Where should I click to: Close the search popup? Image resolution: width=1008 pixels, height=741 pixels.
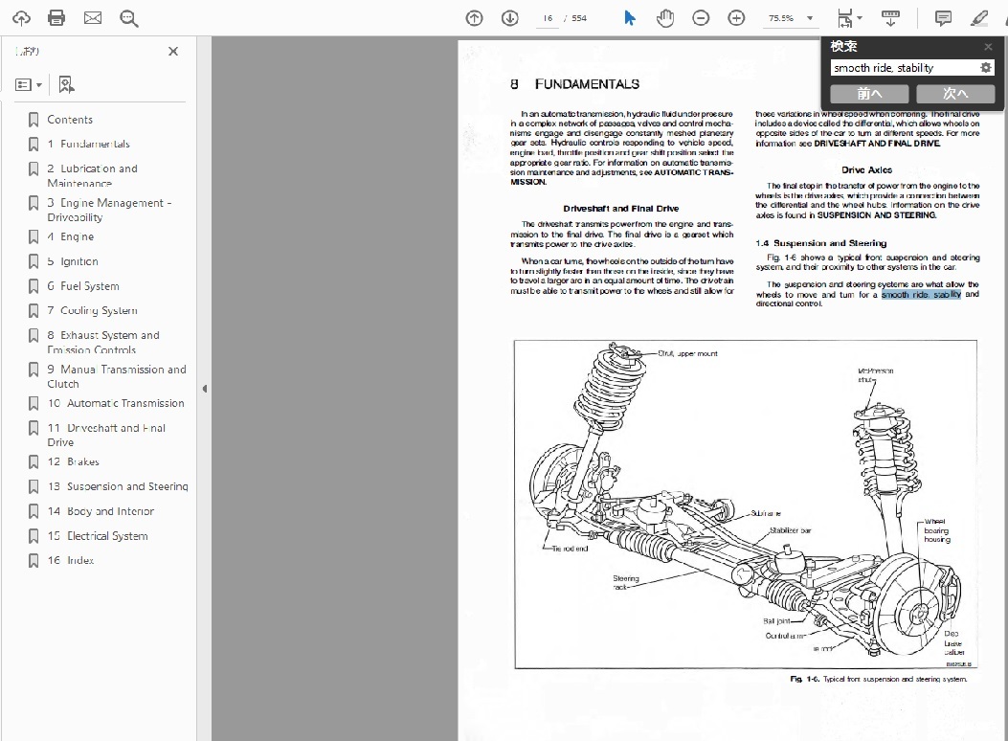coord(988,46)
